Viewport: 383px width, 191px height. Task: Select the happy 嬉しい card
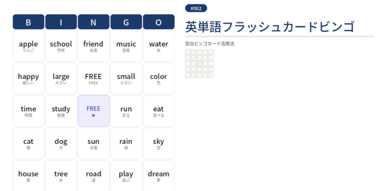29,79
